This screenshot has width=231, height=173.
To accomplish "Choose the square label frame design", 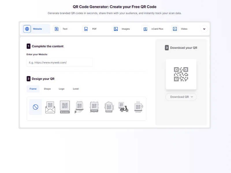I will 65,107.
